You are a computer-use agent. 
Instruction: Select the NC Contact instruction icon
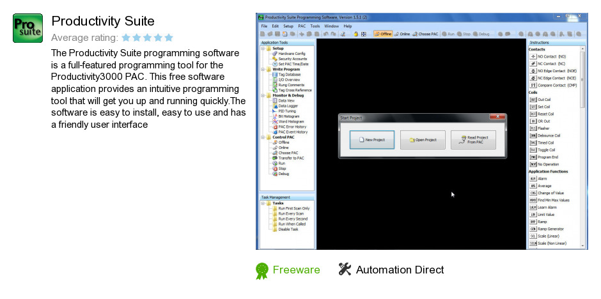pyautogui.click(x=533, y=64)
